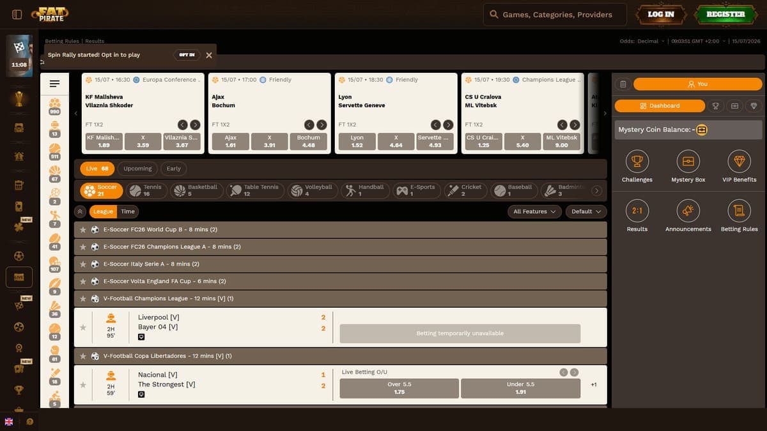This screenshot has width=767, height=431.
Task: Click the search magnifier icon
Action: coord(493,14)
